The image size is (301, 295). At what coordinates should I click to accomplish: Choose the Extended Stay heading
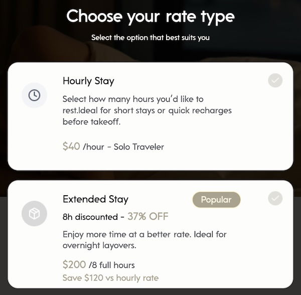95,199
